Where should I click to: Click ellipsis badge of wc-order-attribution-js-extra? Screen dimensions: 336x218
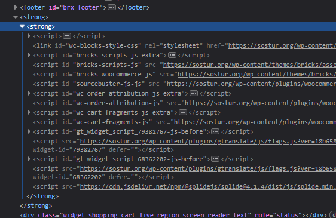tap(194, 93)
